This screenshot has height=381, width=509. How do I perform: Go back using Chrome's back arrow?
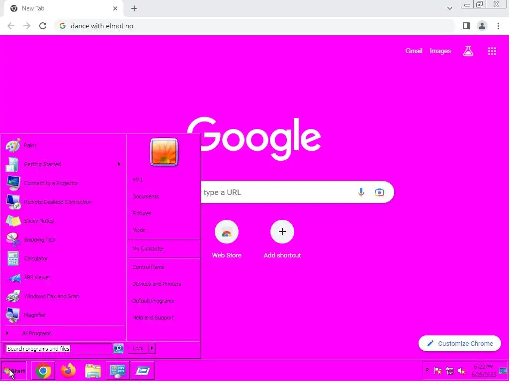tap(11, 26)
